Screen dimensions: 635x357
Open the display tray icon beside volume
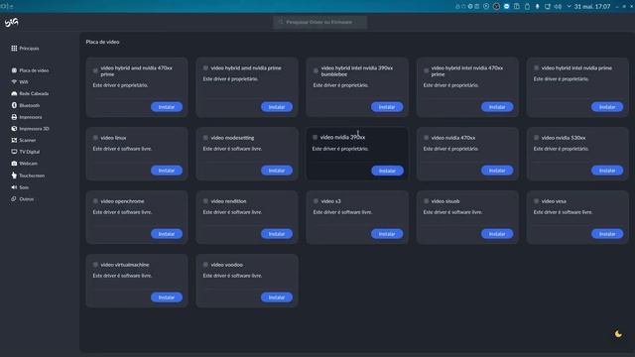click(548, 7)
